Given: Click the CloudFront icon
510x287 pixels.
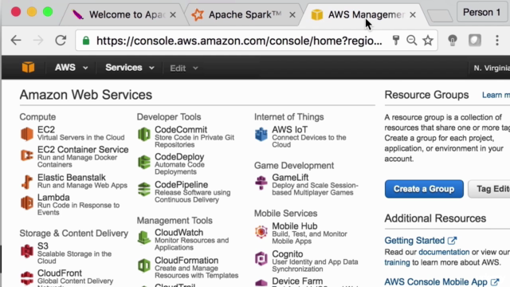Looking at the screenshot, I should coord(27,278).
